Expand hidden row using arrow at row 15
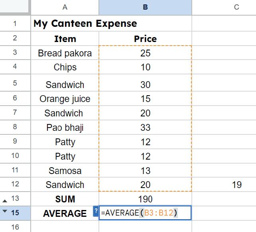 (x=5, y=212)
